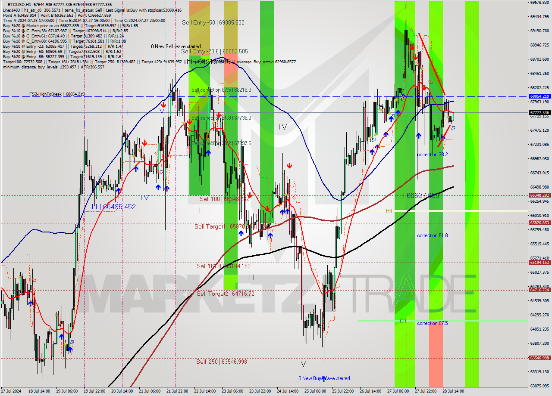Click the 17 Jul 2024 date label
This screenshot has width=552, height=396.
pos(11,391)
